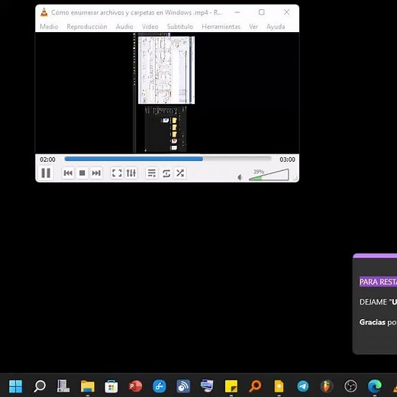Seek within the VLC progress bar
Screen dimensions: 397x397
tap(168, 159)
